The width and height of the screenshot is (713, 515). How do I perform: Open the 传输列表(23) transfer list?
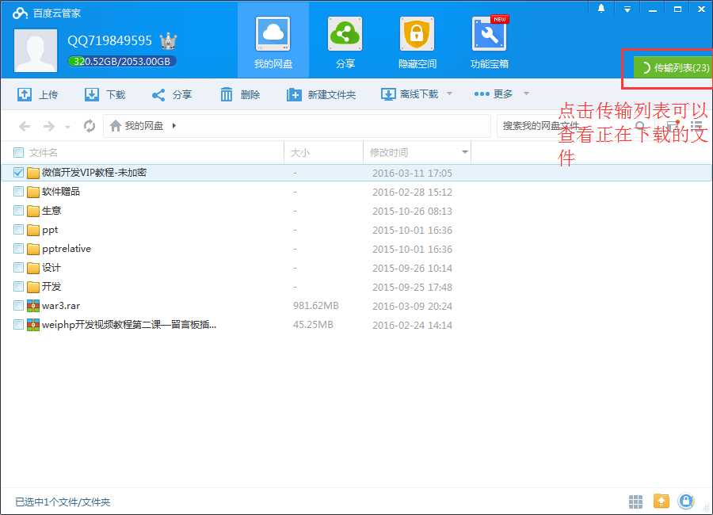673,68
